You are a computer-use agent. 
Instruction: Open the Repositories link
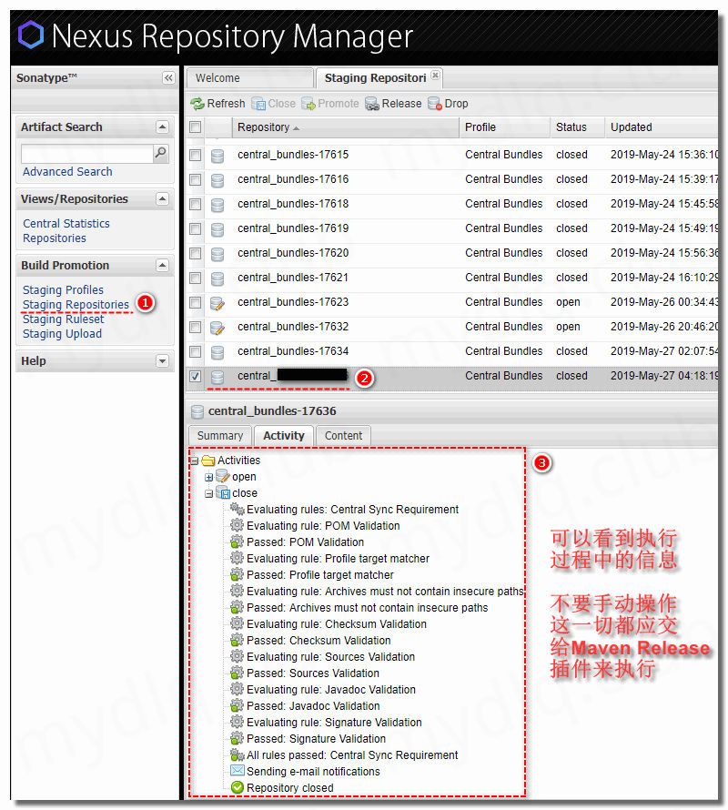(x=55, y=238)
